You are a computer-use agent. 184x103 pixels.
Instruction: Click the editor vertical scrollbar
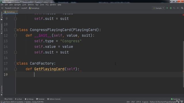coord(183,64)
